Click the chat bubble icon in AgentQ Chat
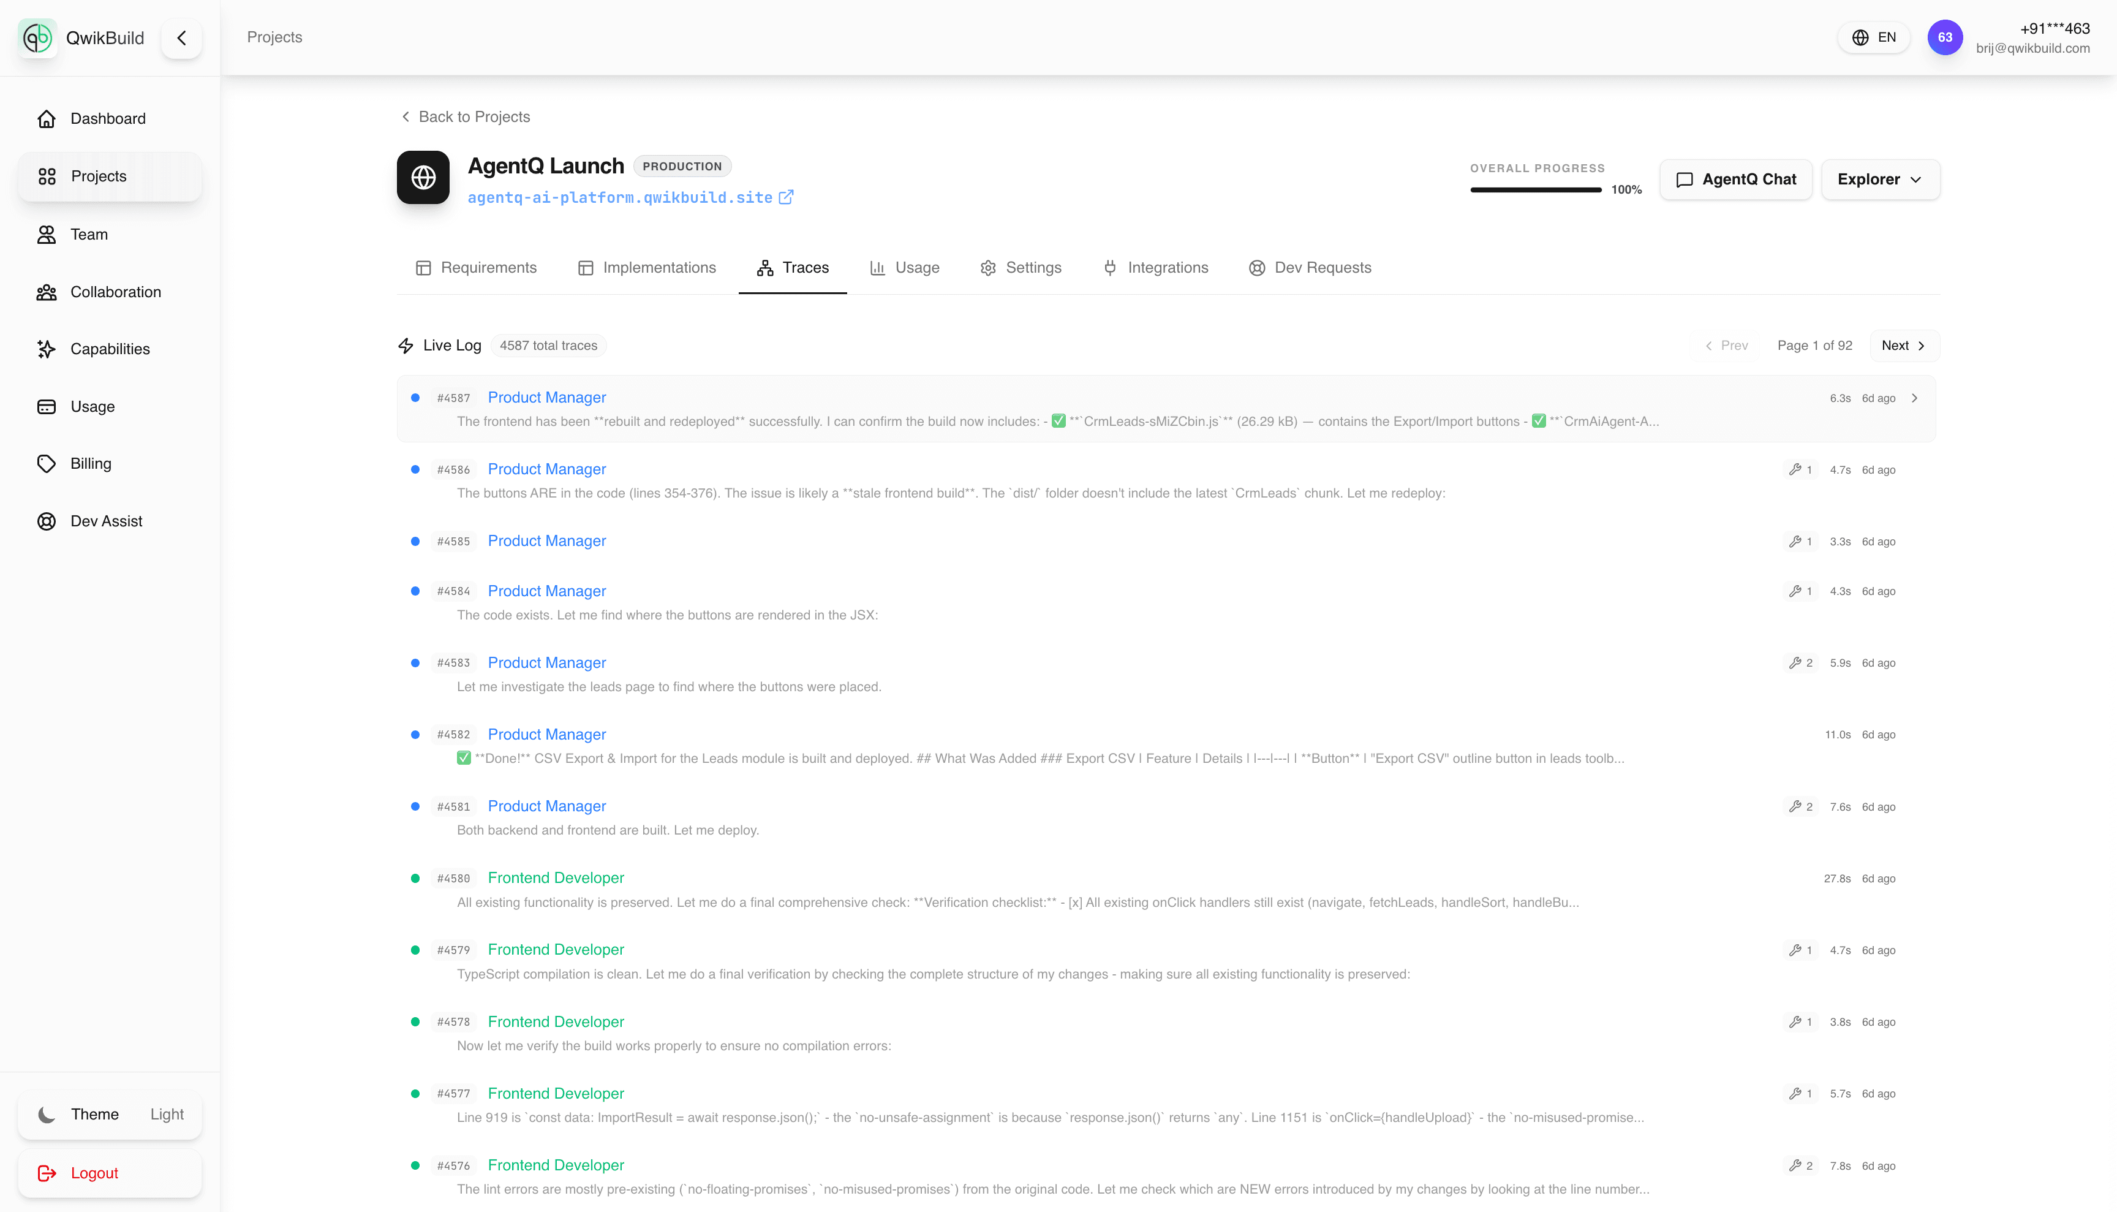 point(1685,180)
